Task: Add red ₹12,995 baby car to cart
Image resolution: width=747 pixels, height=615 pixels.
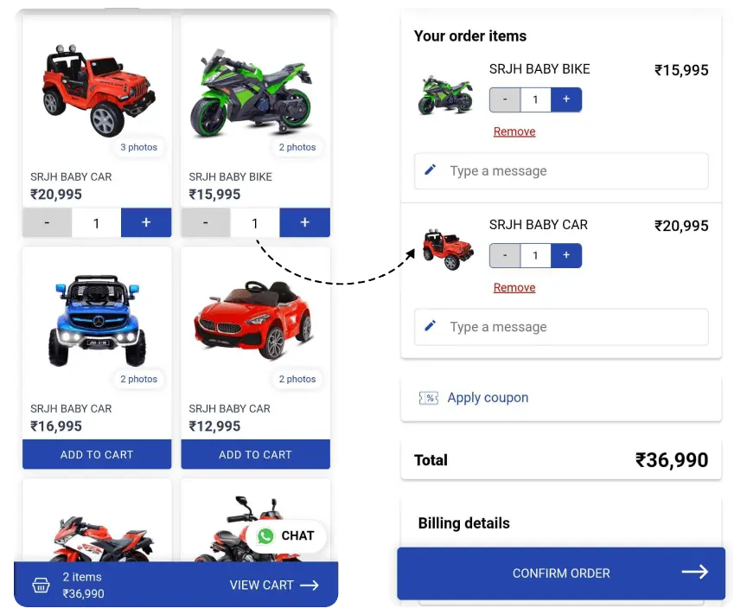Action: [x=255, y=454]
